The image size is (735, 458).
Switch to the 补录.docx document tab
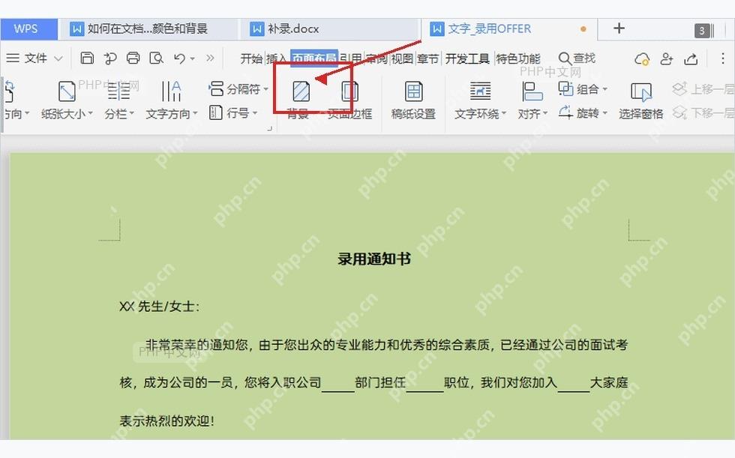tap(328, 29)
